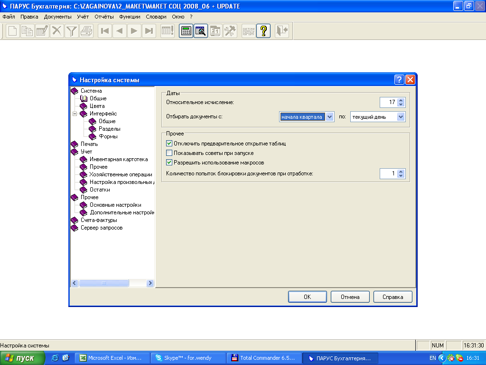Click the dialog's question mark help button
This screenshot has width=486, height=365.
click(399, 80)
